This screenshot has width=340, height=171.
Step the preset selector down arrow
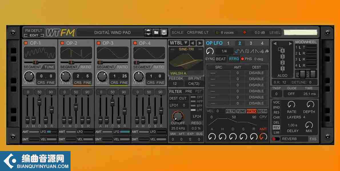coord(148,34)
